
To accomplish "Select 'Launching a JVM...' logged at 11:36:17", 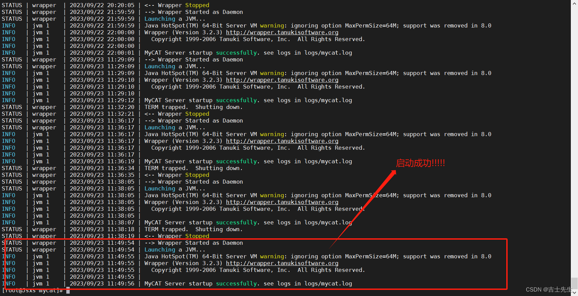I will coord(175,128).
